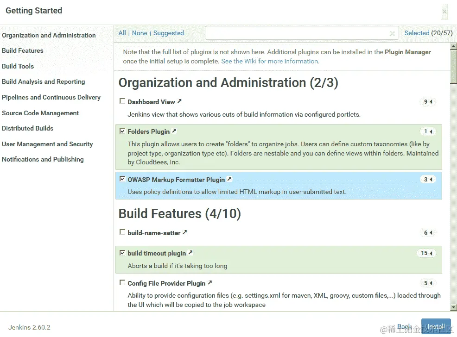
Task: Open OWASP Markup Formatter external link icon
Action: coord(229,179)
